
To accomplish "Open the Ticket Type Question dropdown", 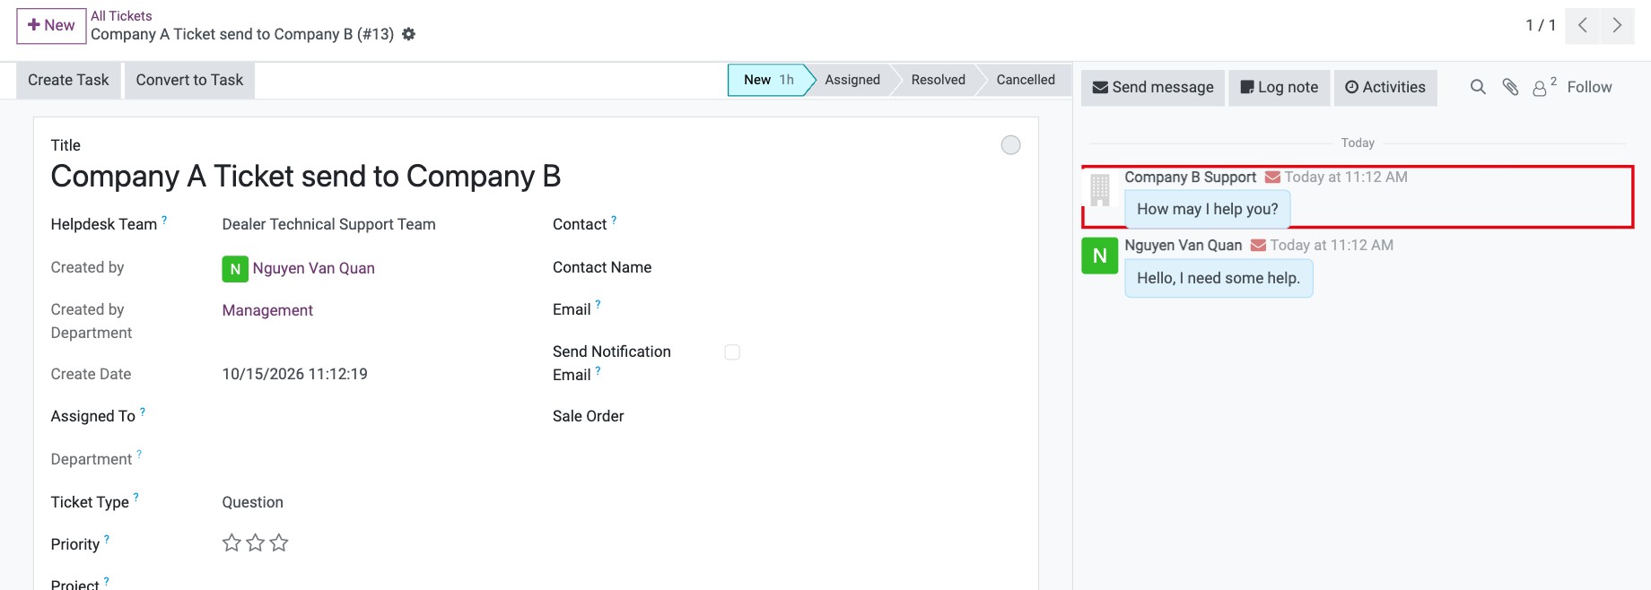I will pos(368,502).
